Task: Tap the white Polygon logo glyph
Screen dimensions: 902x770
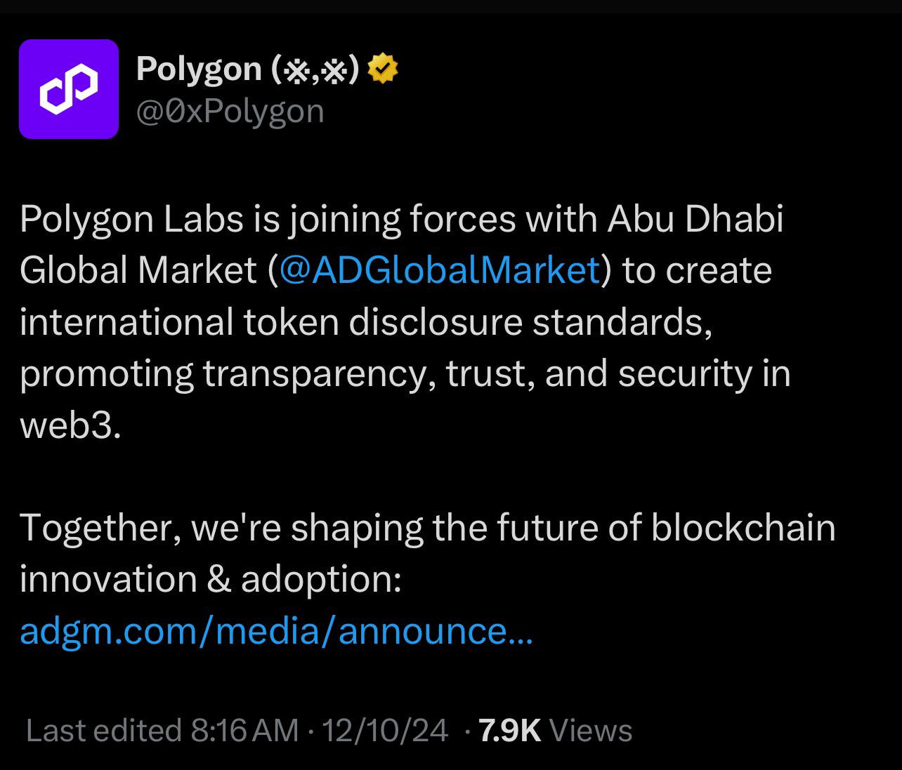Action: point(69,89)
